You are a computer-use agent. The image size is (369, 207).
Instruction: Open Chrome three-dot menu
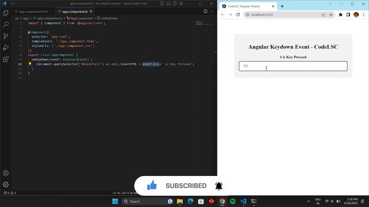click(364, 14)
